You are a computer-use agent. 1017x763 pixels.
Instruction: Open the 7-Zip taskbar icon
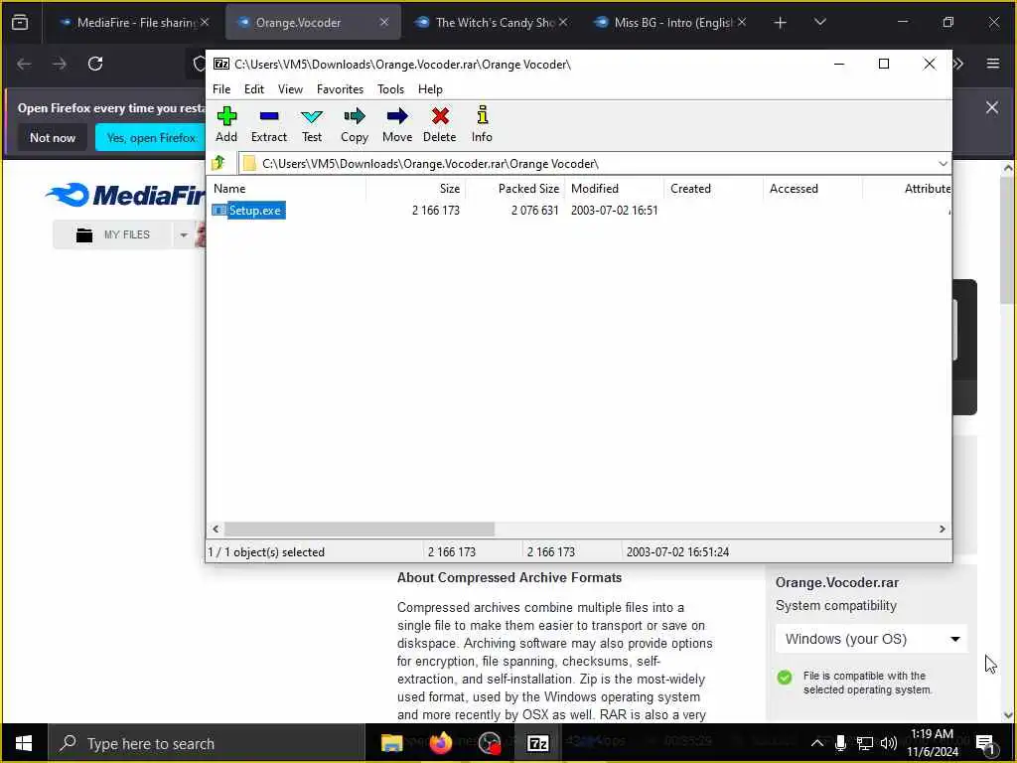538,743
